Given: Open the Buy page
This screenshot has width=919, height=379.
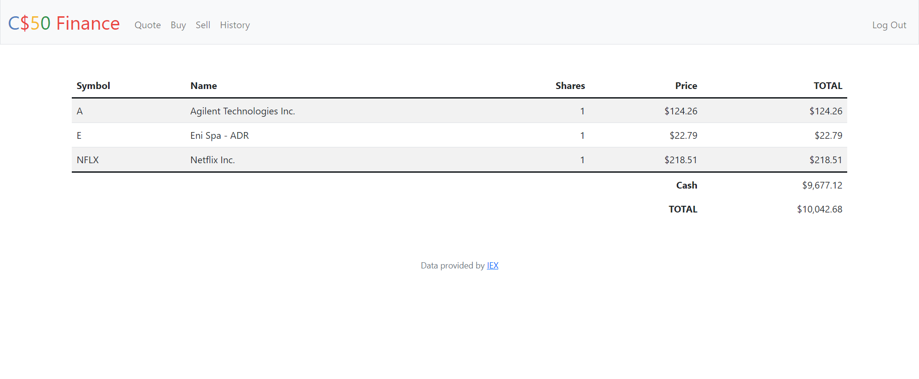Looking at the screenshot, I should pyautogui.click(x=178, y=25).
